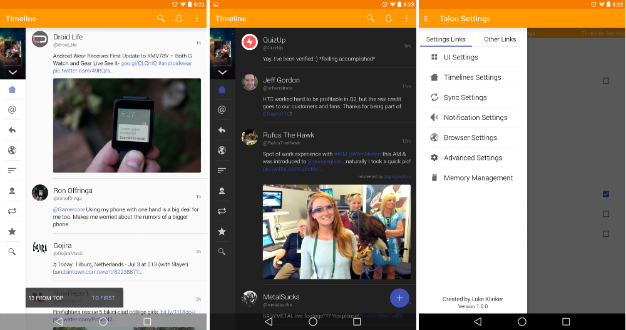Tap the search icon in the light timeline header

click(x=162, y=19)
